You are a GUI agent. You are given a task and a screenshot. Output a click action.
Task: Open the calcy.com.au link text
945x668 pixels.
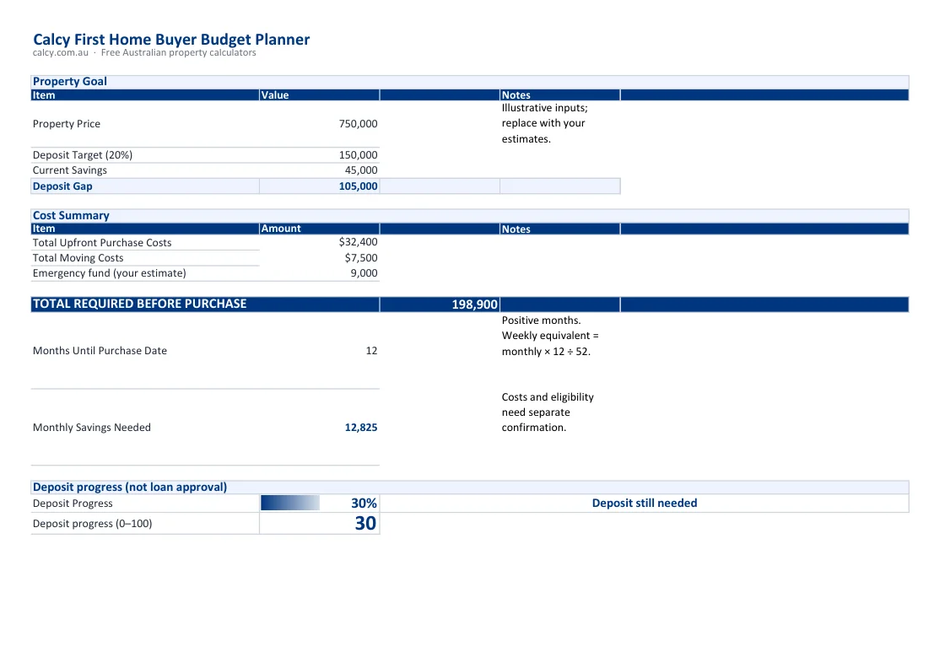(x=60, y=53)
